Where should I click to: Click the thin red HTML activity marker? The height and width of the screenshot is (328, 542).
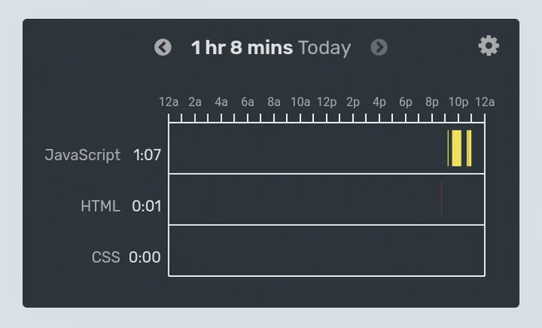pos(442,200)
